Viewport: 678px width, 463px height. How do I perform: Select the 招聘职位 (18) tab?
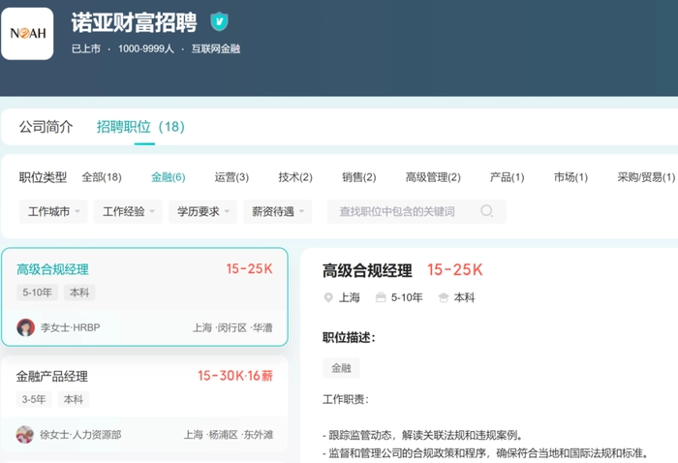pos(140,127)
